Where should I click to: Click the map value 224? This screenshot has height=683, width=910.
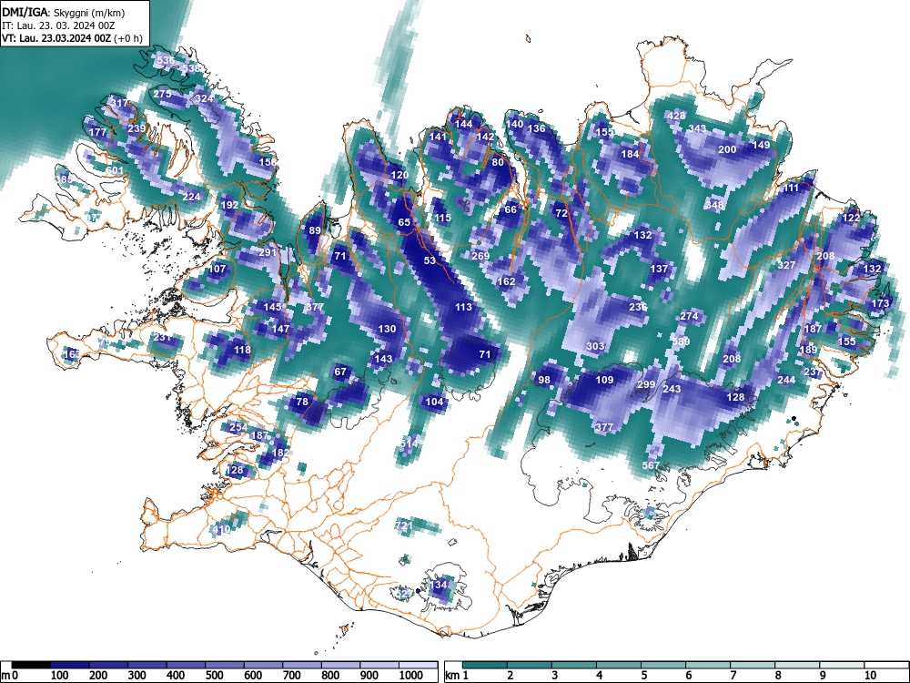[191, 197]
